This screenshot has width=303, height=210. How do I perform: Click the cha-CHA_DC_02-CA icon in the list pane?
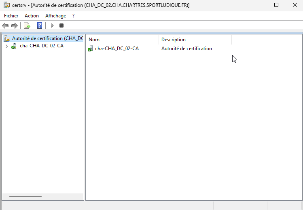(90, 49)
